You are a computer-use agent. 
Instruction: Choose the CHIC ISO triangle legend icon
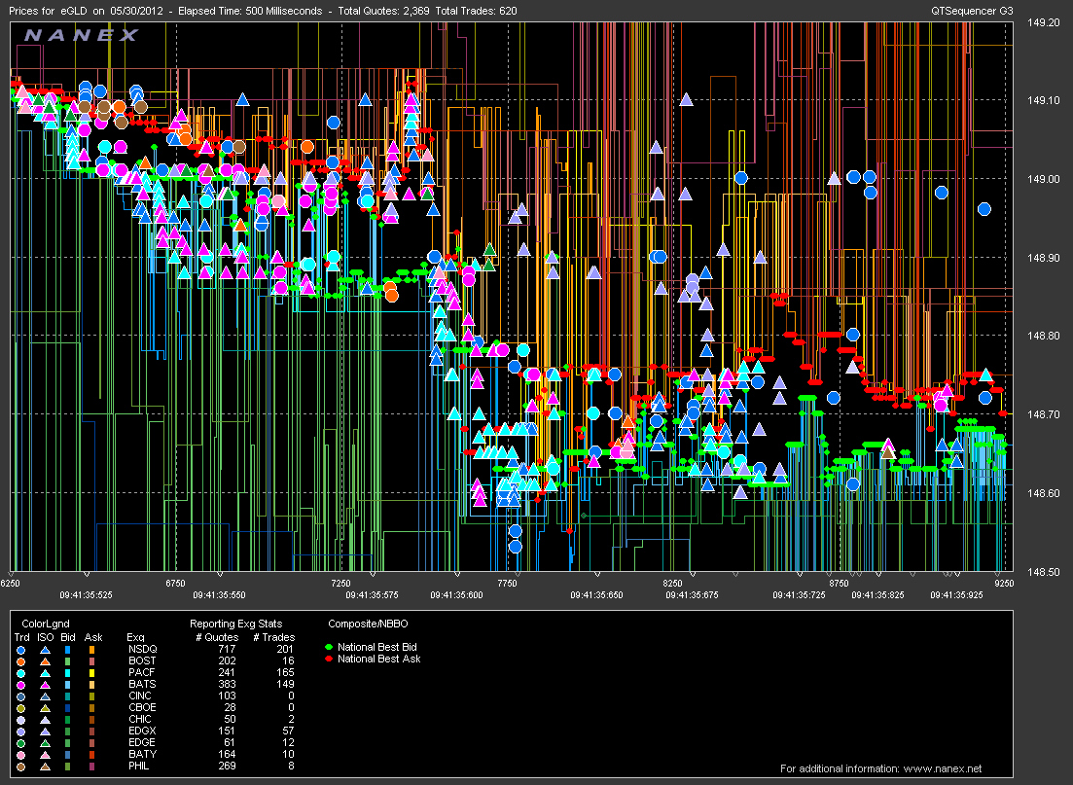coord(45,719)
